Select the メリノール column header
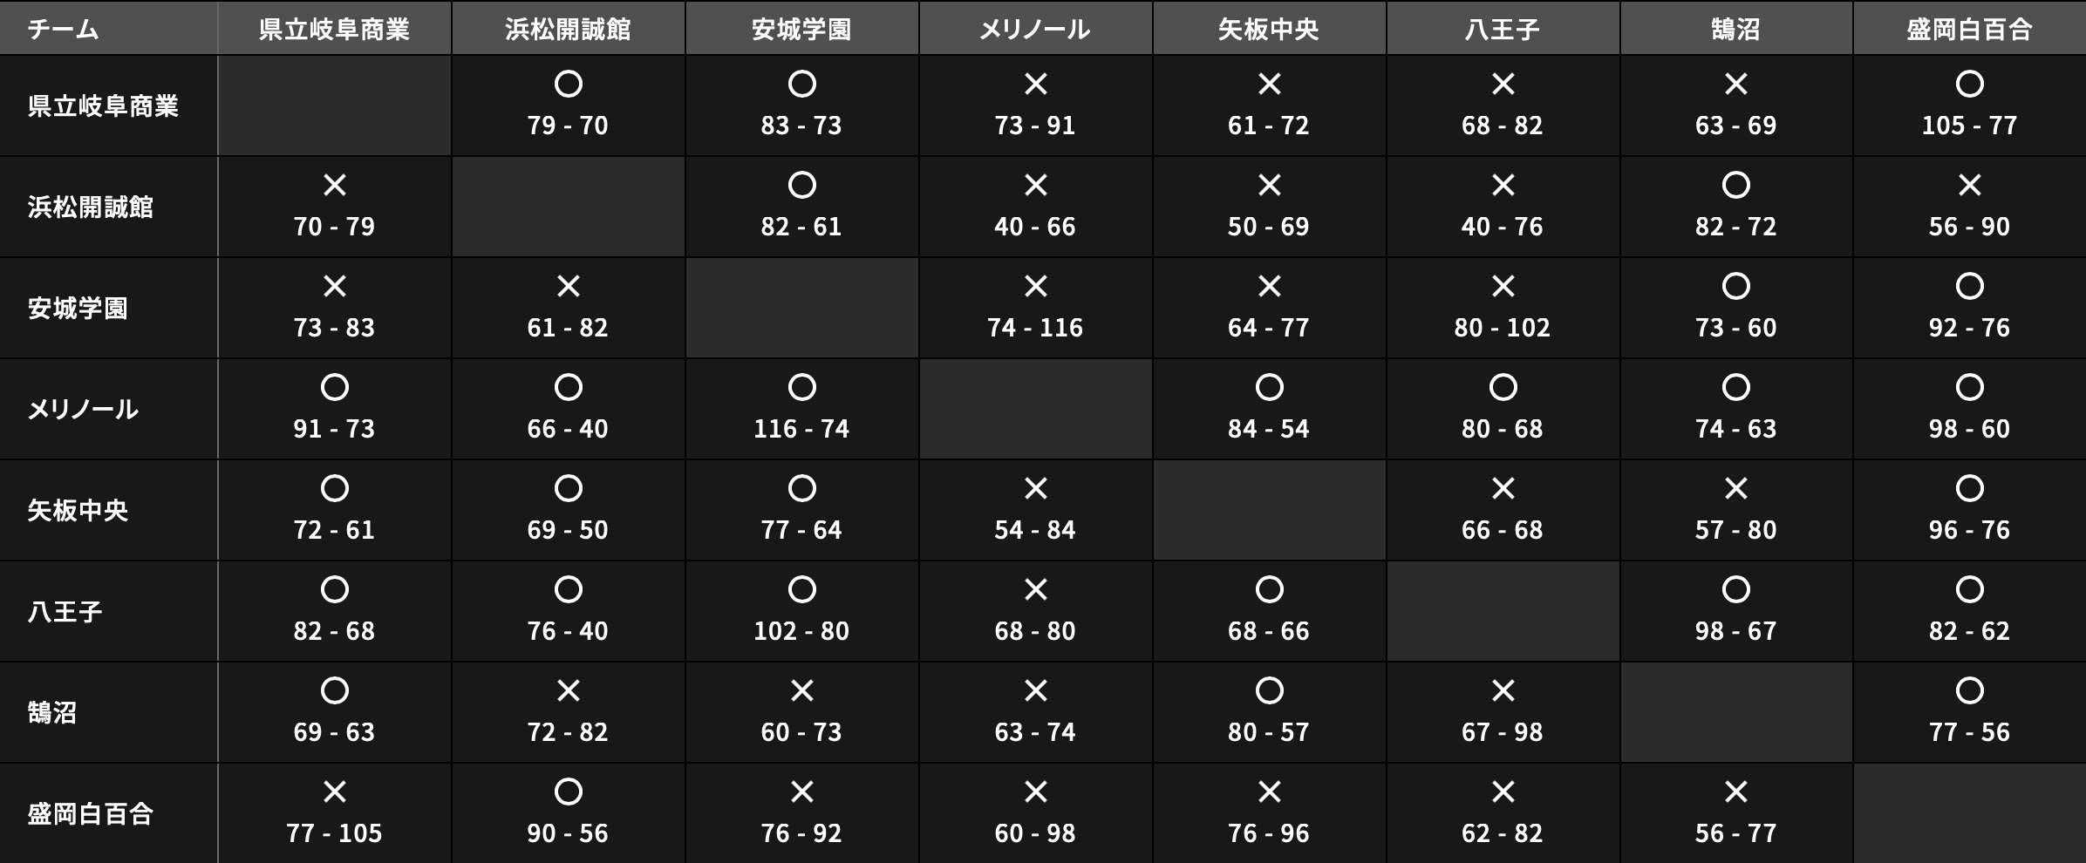Screen dimensions: 2086x863 click(1035, 30)
